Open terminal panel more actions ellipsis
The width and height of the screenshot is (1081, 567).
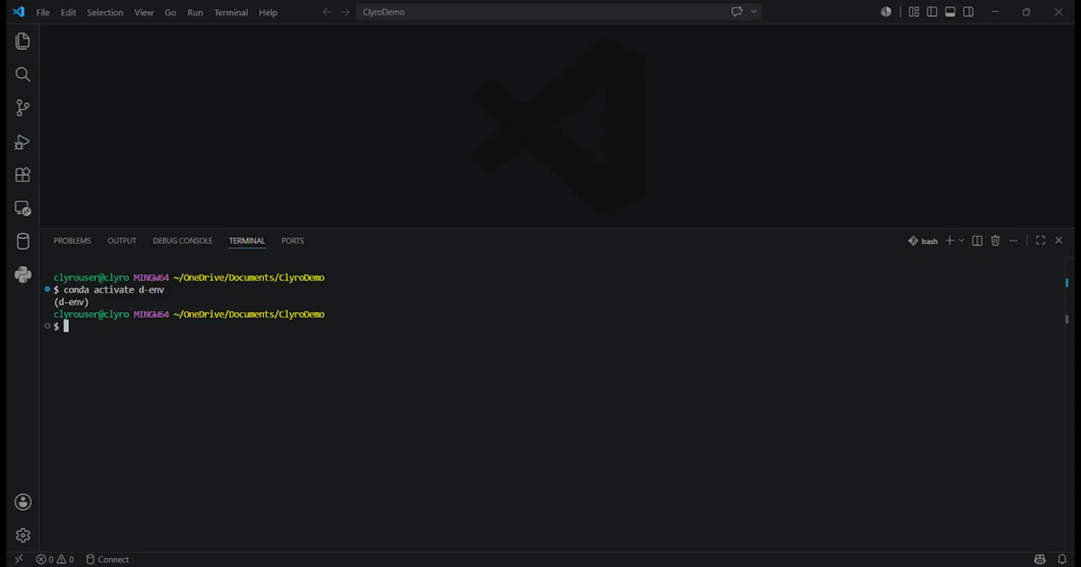coord(1013,241)
